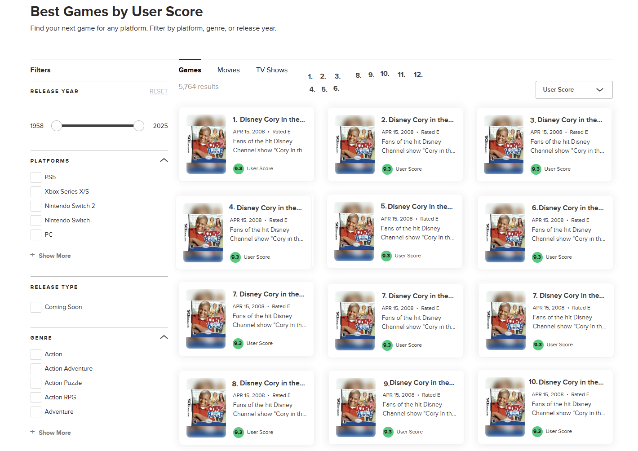
Task: Open the game title numbered 9
Action: click(x=419, y=383)
